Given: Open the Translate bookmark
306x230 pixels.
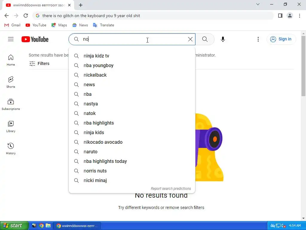Looking at the screenshot, I should click(x=104, y=25).
